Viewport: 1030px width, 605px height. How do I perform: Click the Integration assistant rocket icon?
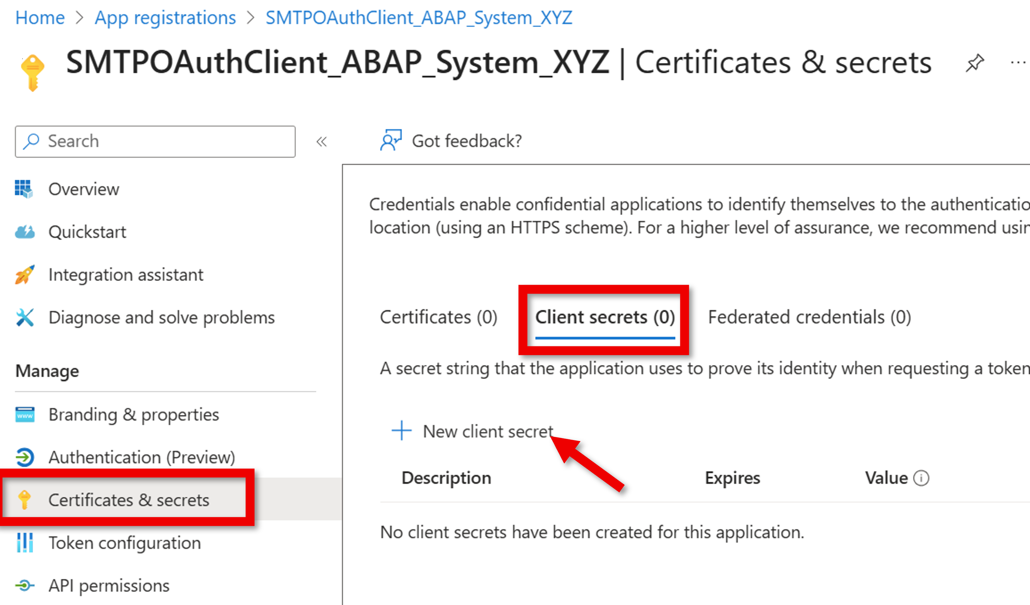point(24,275)
